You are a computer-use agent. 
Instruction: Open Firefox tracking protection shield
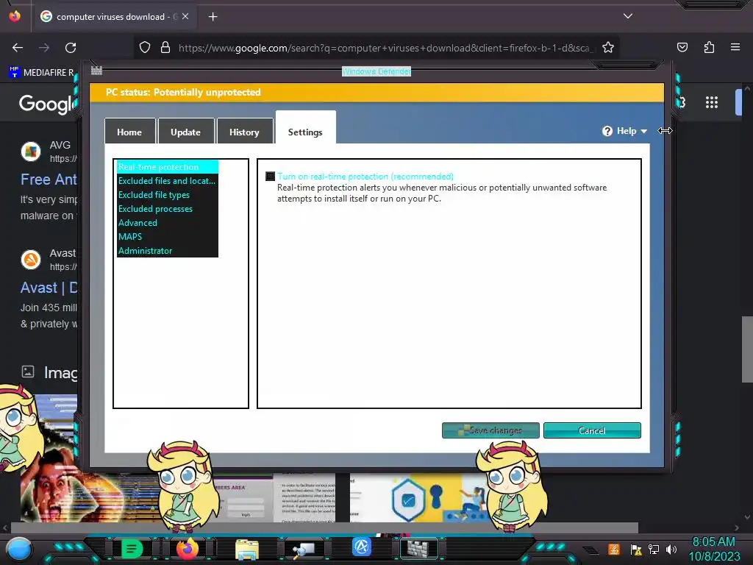point(145,48)
